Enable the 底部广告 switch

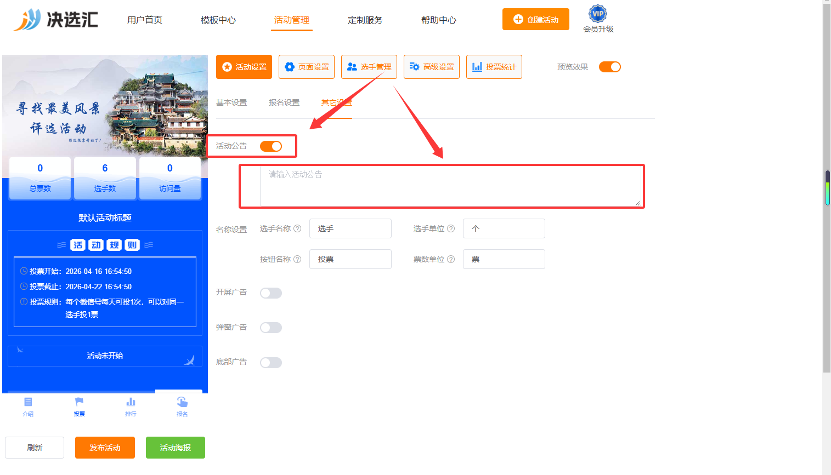tap(271, 363)
